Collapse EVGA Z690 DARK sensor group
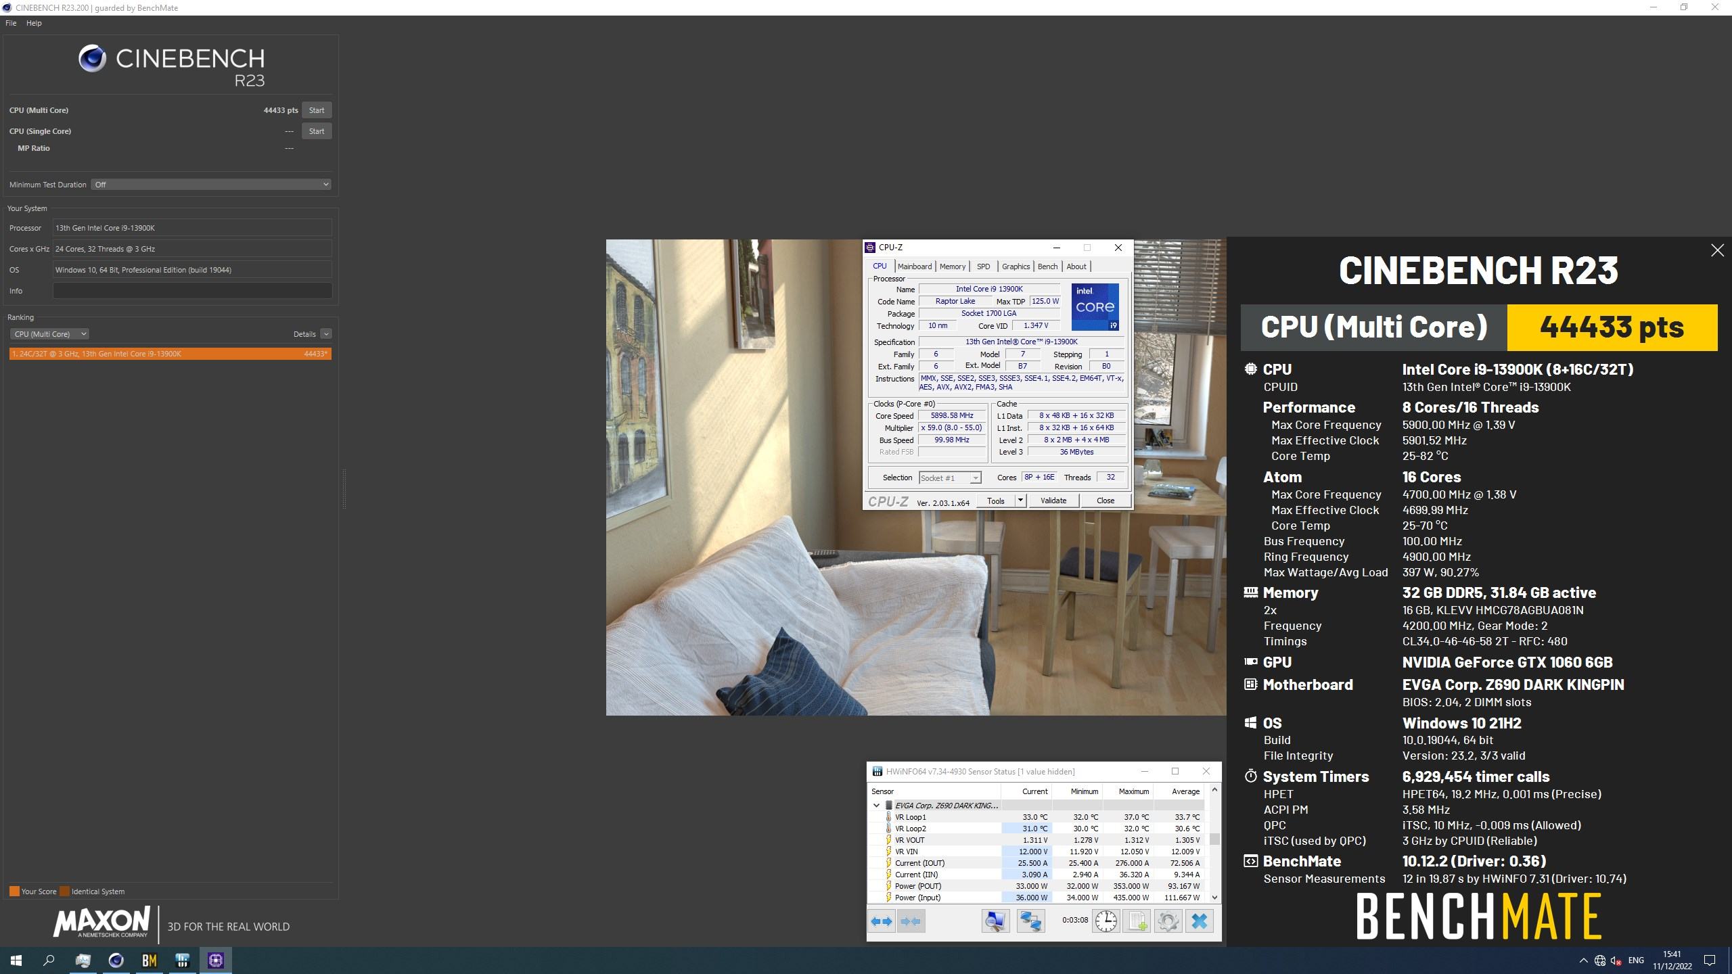 876,806
